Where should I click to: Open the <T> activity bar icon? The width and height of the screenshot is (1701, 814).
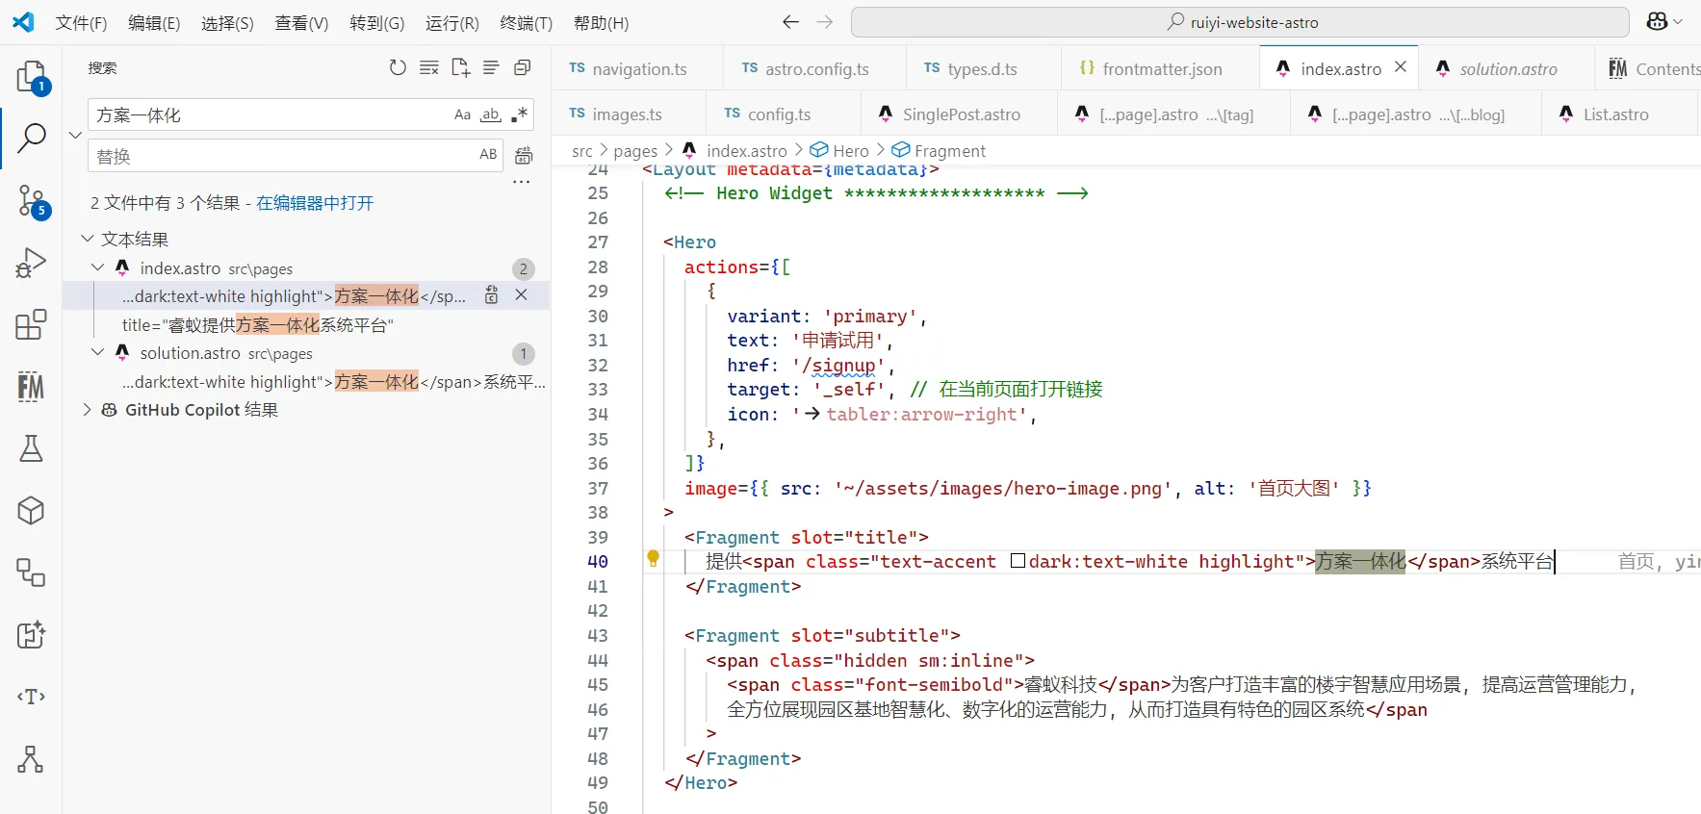31,697
